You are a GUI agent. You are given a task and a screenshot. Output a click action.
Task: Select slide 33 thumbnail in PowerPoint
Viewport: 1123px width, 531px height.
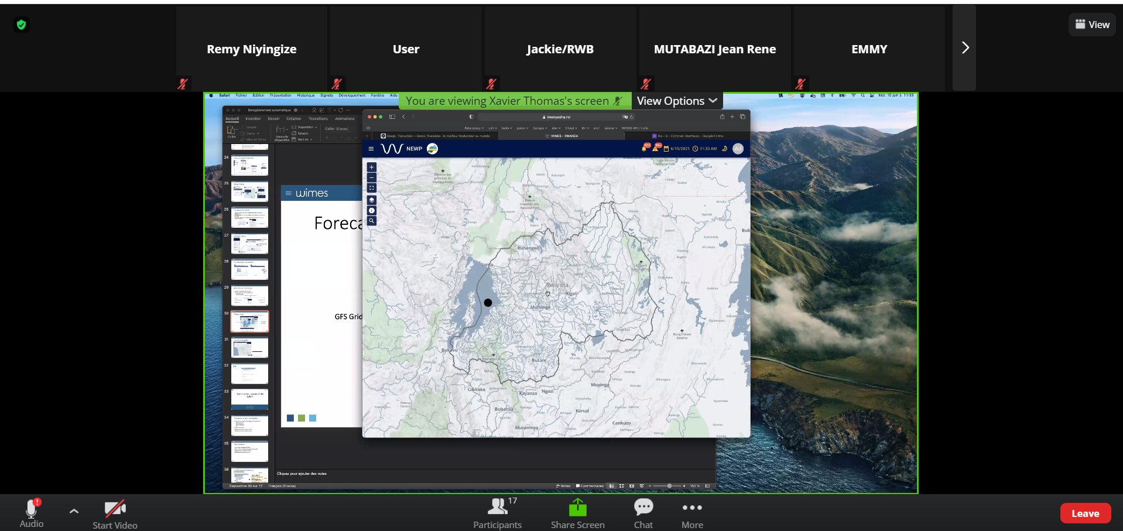(x=249, y=399)
